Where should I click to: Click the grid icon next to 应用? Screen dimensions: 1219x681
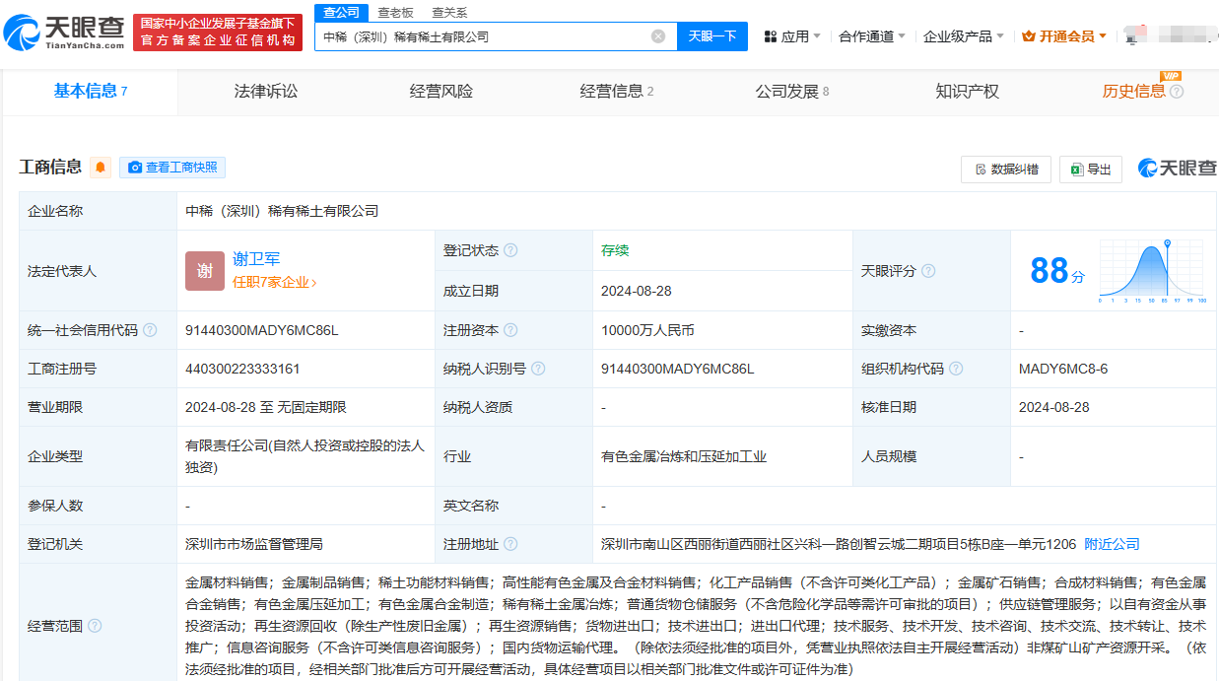tap(770, 36)
